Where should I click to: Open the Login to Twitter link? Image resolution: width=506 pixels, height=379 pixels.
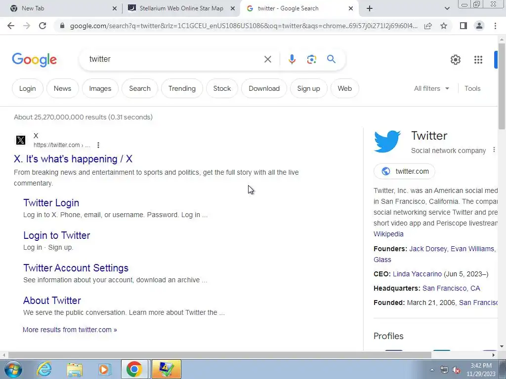(x=56, y=235)
